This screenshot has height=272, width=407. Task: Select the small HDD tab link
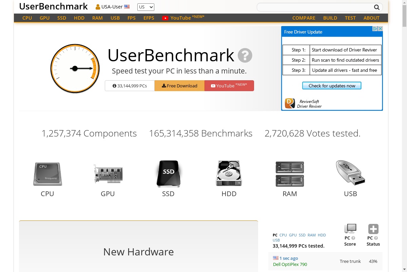tap(322, 235)
